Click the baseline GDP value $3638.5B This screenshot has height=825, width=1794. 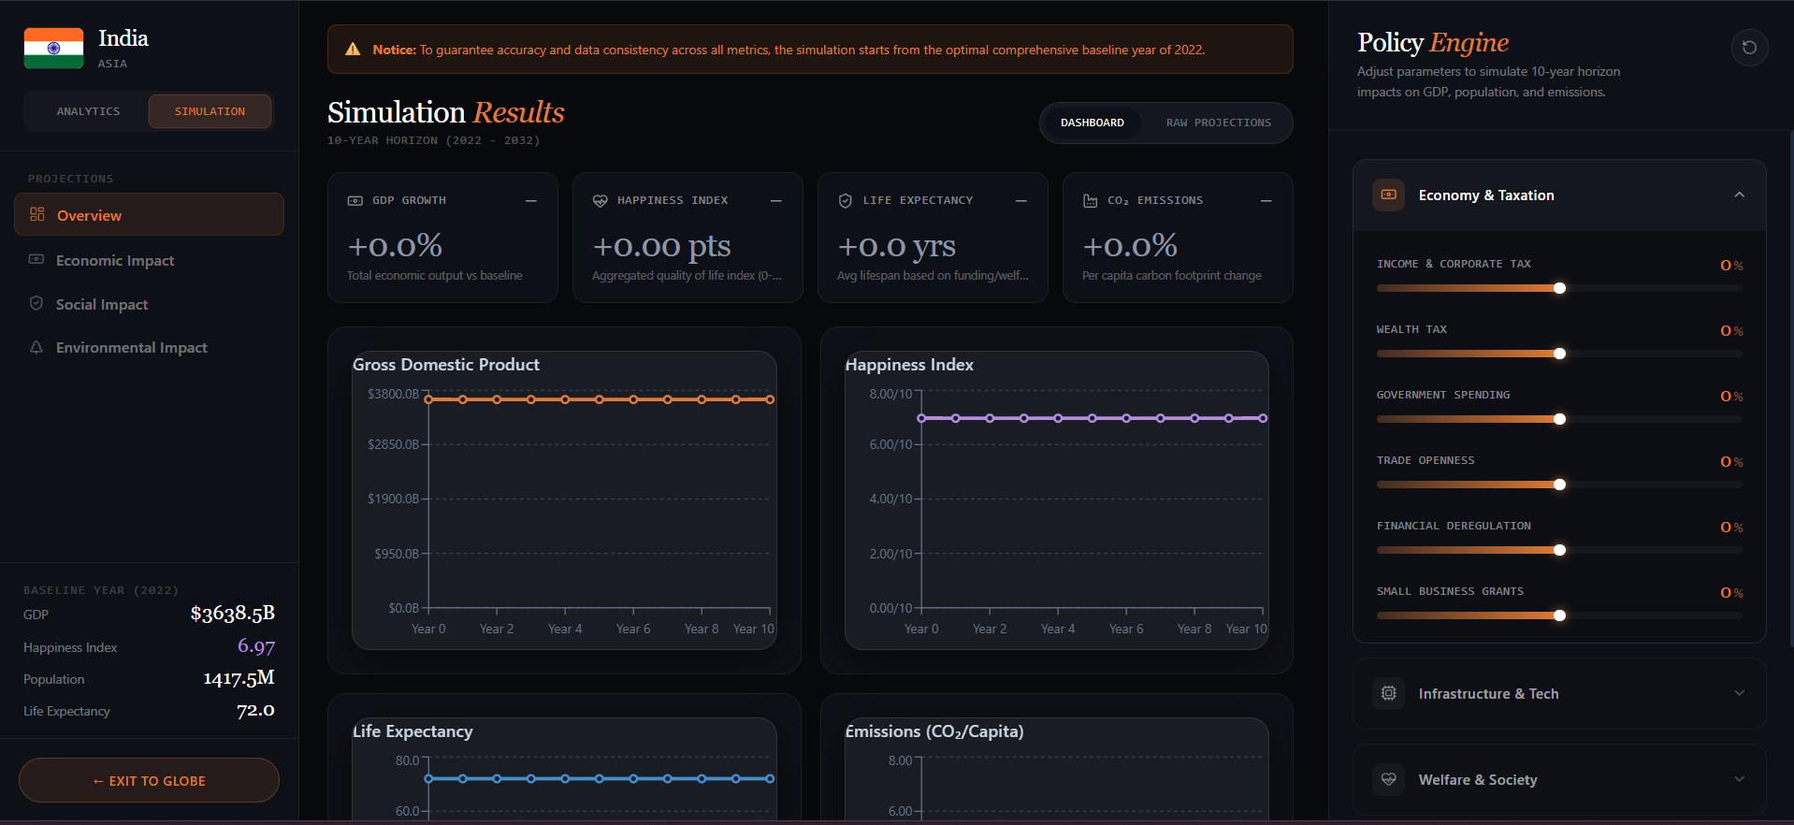point(232,614)
